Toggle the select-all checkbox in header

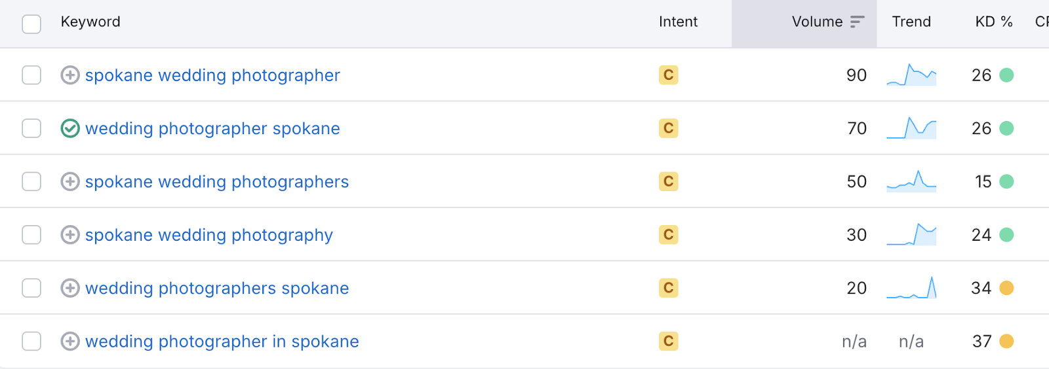click(x=31, y=24)
